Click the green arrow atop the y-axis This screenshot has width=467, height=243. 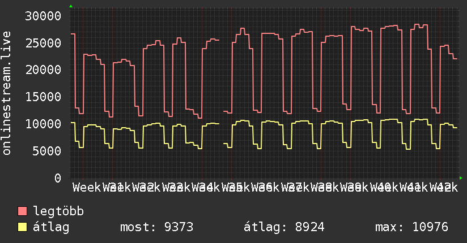71,6
